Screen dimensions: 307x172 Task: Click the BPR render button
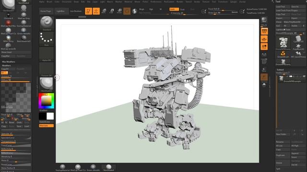[x=264, y=20]
